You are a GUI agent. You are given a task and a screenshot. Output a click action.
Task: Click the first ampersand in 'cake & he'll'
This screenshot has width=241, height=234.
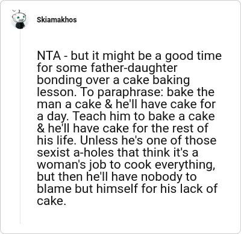[x=108, y=104]
